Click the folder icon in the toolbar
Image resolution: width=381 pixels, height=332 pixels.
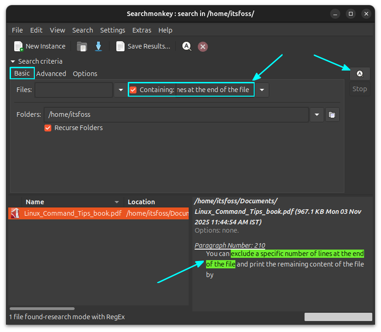(82, 46)
